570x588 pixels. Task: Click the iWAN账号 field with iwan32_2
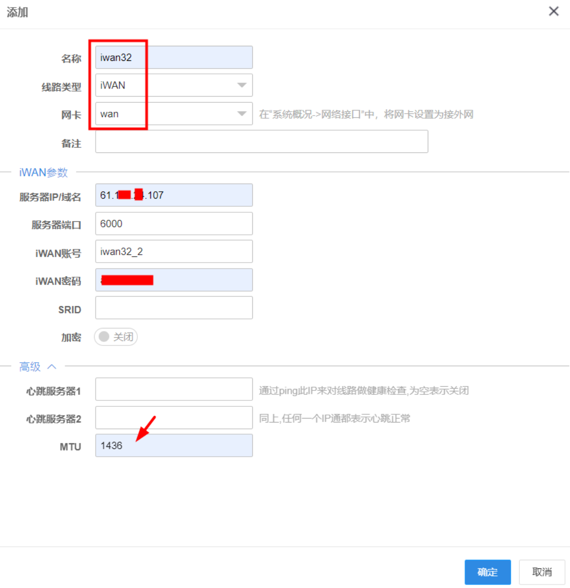pyautogui.click(x=174, y=251)
